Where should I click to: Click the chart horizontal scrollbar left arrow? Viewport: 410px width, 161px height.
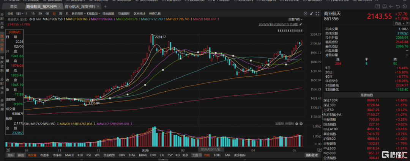[8, 150]
